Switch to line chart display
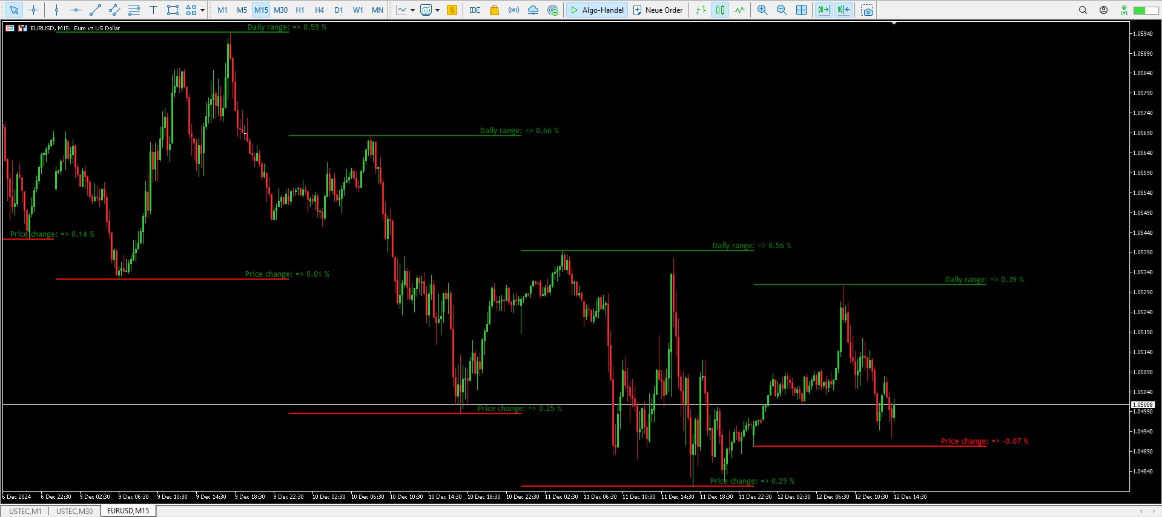Viewport: 1162px width, 517px height. click(739, 10)
